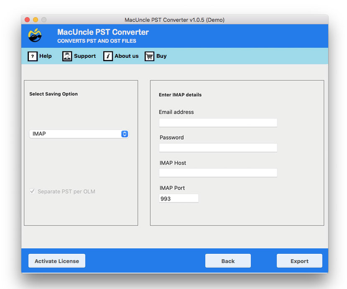
Task: Click the blue dropdown arrows next to IMAP
Action: point(124,134)
